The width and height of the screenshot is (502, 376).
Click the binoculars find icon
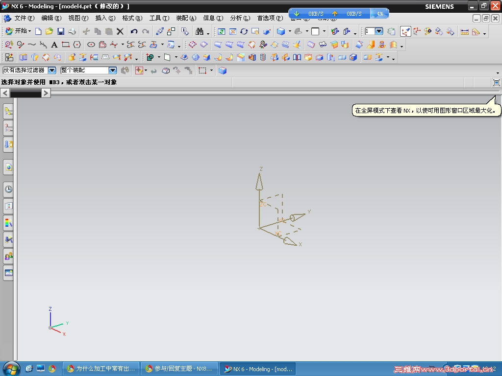point(200,31)
